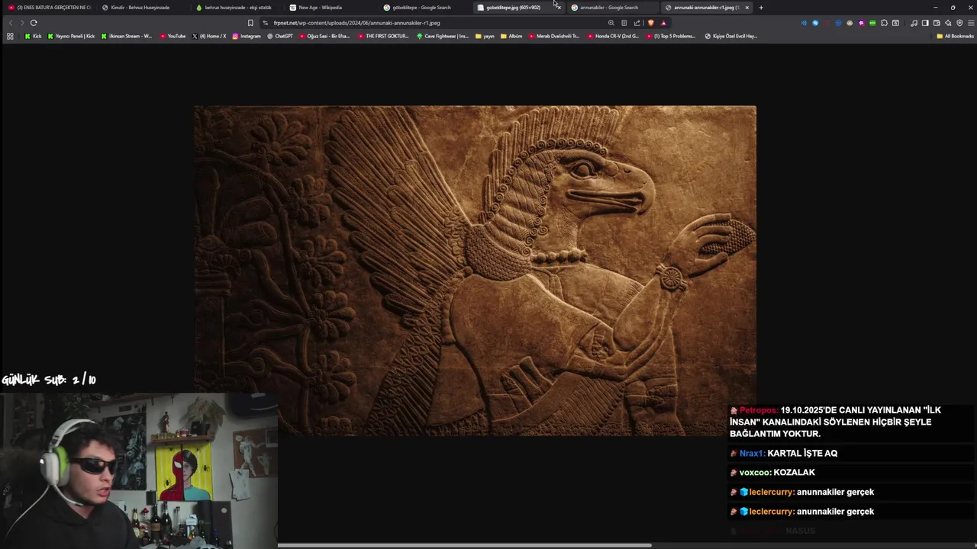Open Yayıncı Paneli | Kick bookmark

click(71, 36)
